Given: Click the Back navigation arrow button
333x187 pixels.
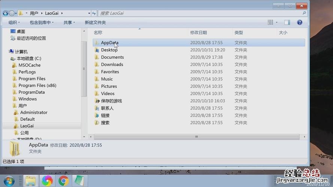Looking at the screenshot, I should tap(6, 13).
